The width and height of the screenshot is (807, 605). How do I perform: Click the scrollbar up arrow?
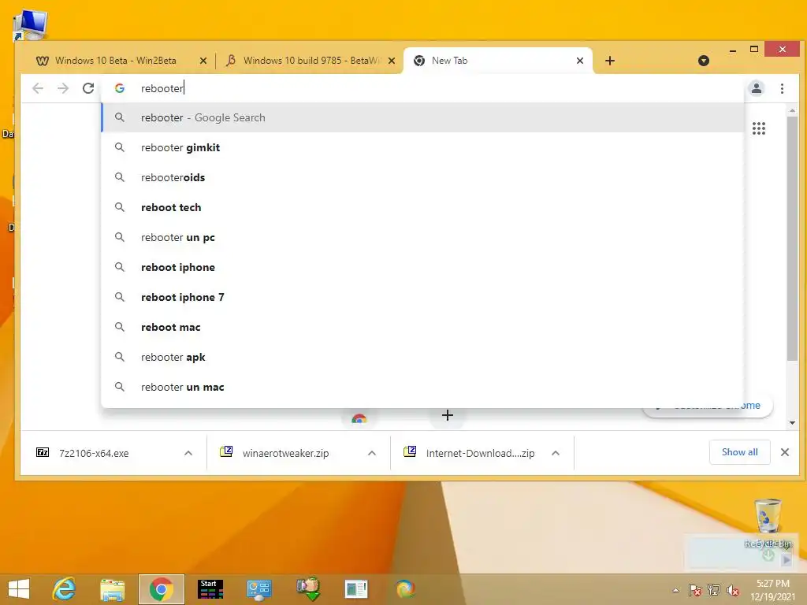(x=792, y=110)
